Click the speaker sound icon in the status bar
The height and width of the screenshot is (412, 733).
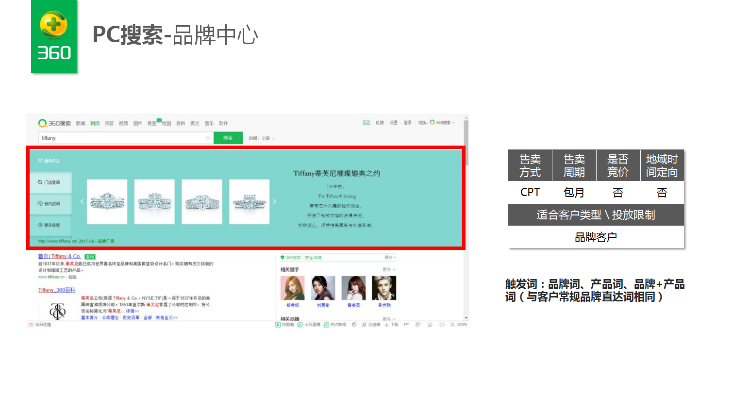click(442, 325)
